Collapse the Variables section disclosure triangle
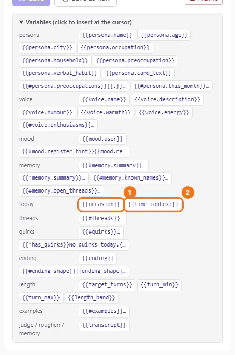Viewport: 235px width, 355px height. [21, 22]
